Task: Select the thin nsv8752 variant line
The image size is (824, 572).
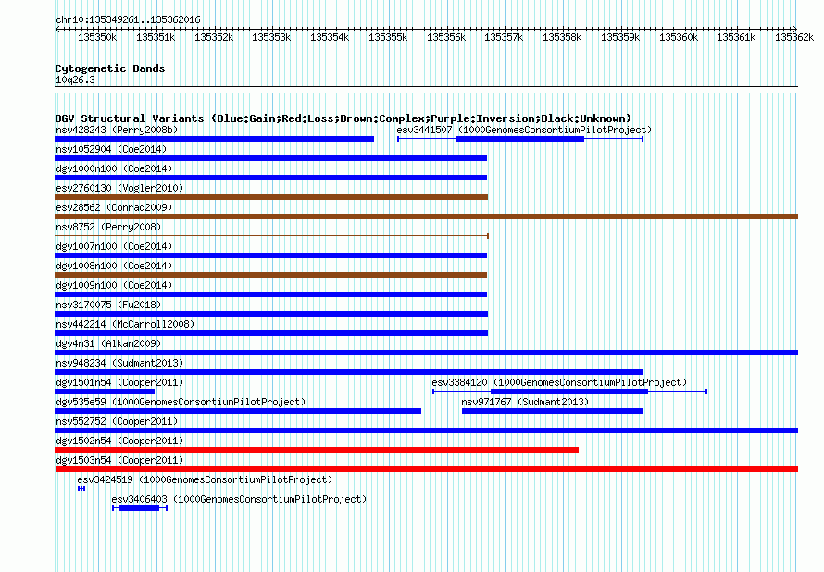Action: pos(271,236)
